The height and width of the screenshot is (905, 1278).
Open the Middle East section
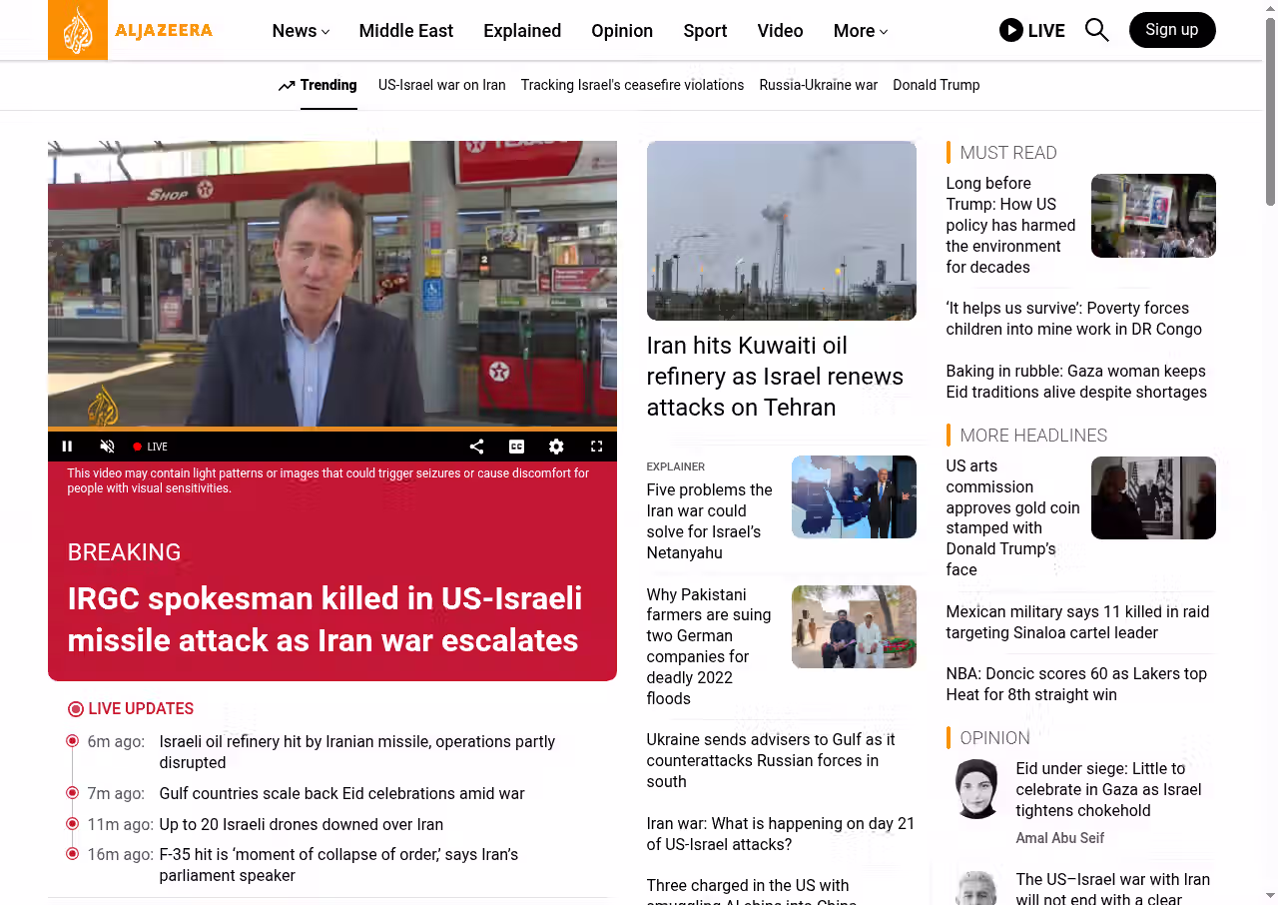pyautogui.click(x=405, y=31)
